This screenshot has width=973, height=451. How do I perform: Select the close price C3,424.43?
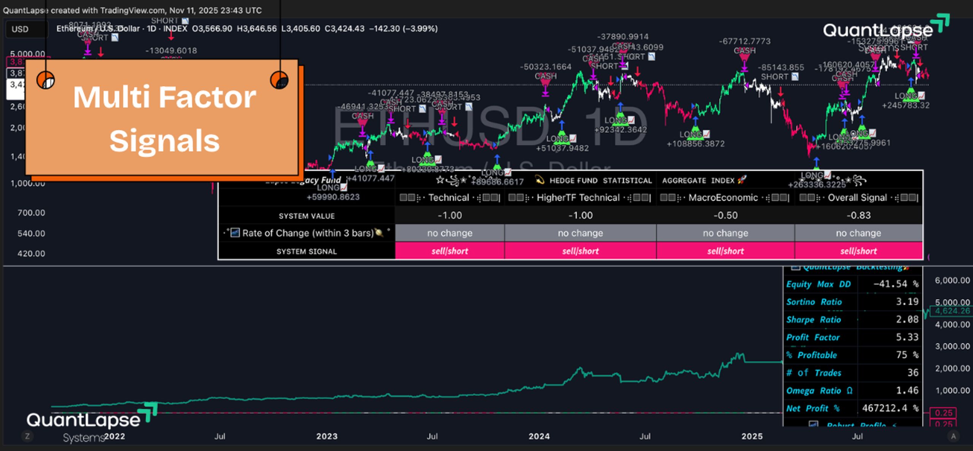click(344, 28)
